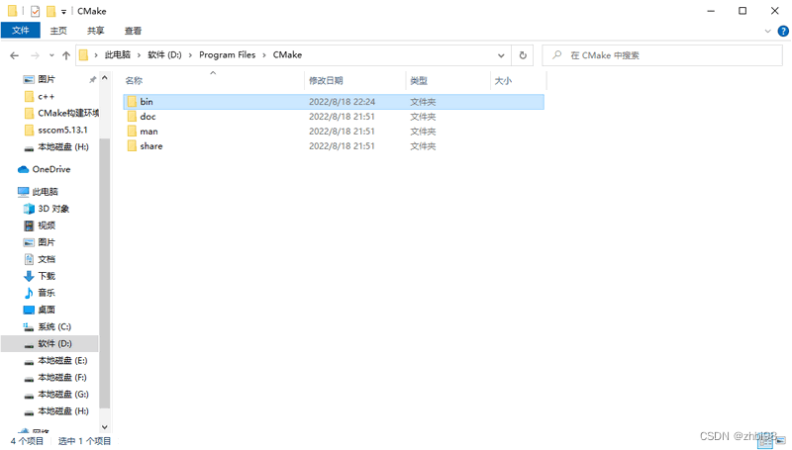Click the refresh button beside address bar

[x=523, y=55]
